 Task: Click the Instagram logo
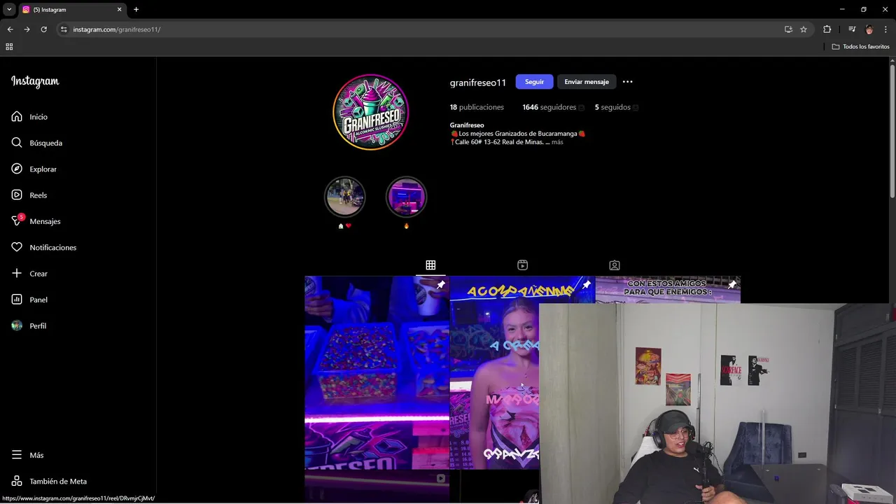[35, 81]
